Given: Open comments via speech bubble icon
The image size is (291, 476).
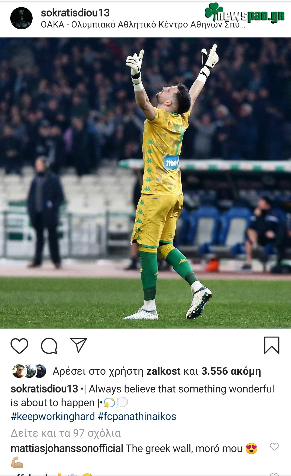Looking at the screenshot, I should [49, 346].
